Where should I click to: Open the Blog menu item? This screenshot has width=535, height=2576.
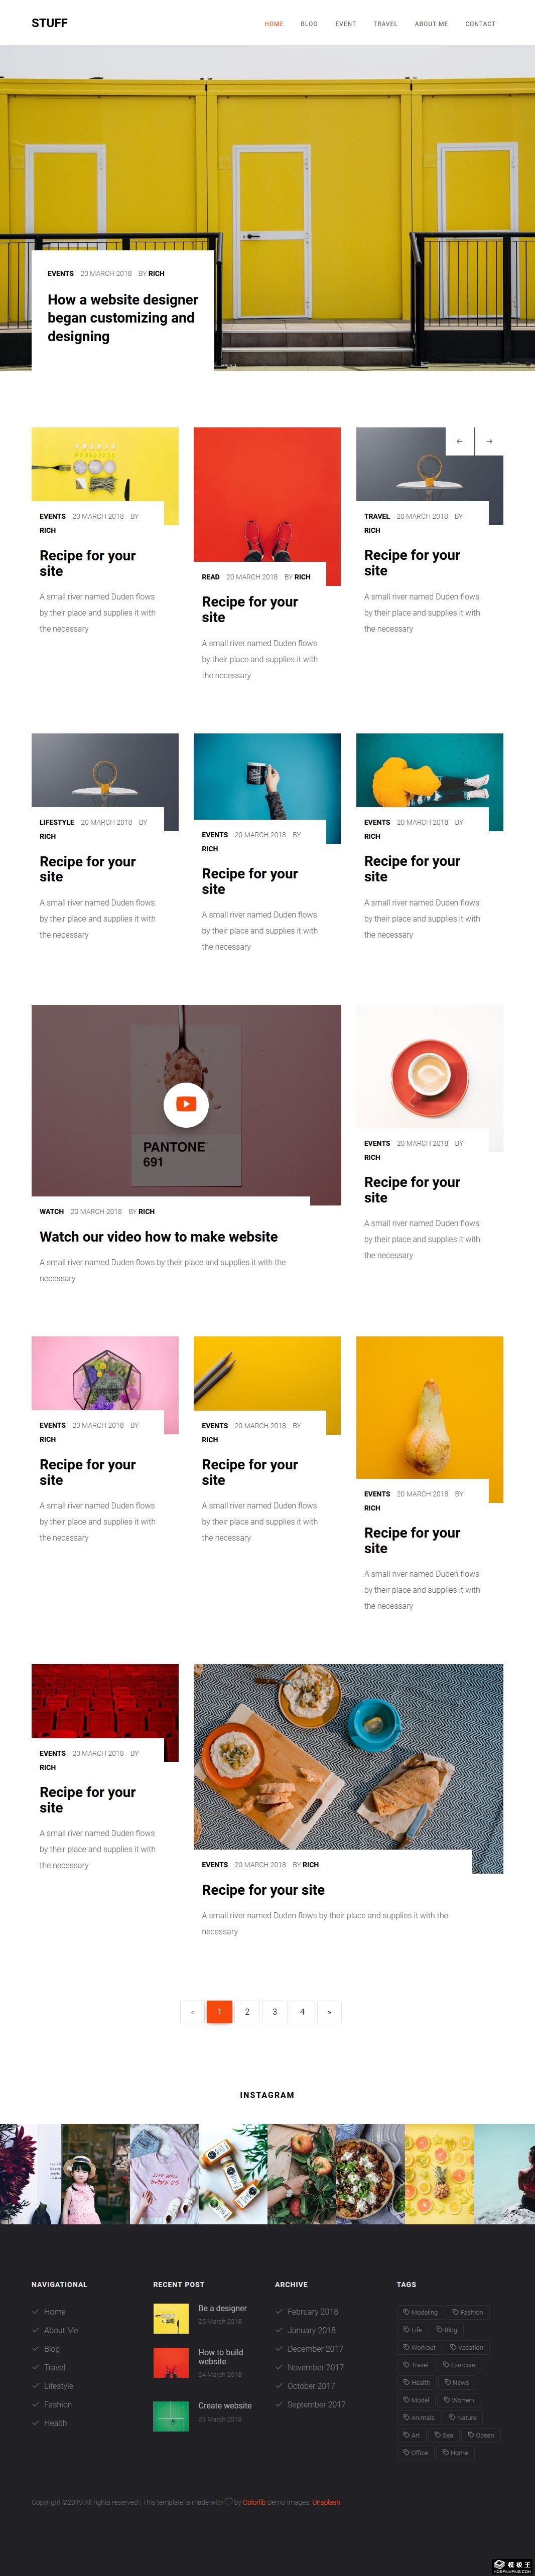309,24
